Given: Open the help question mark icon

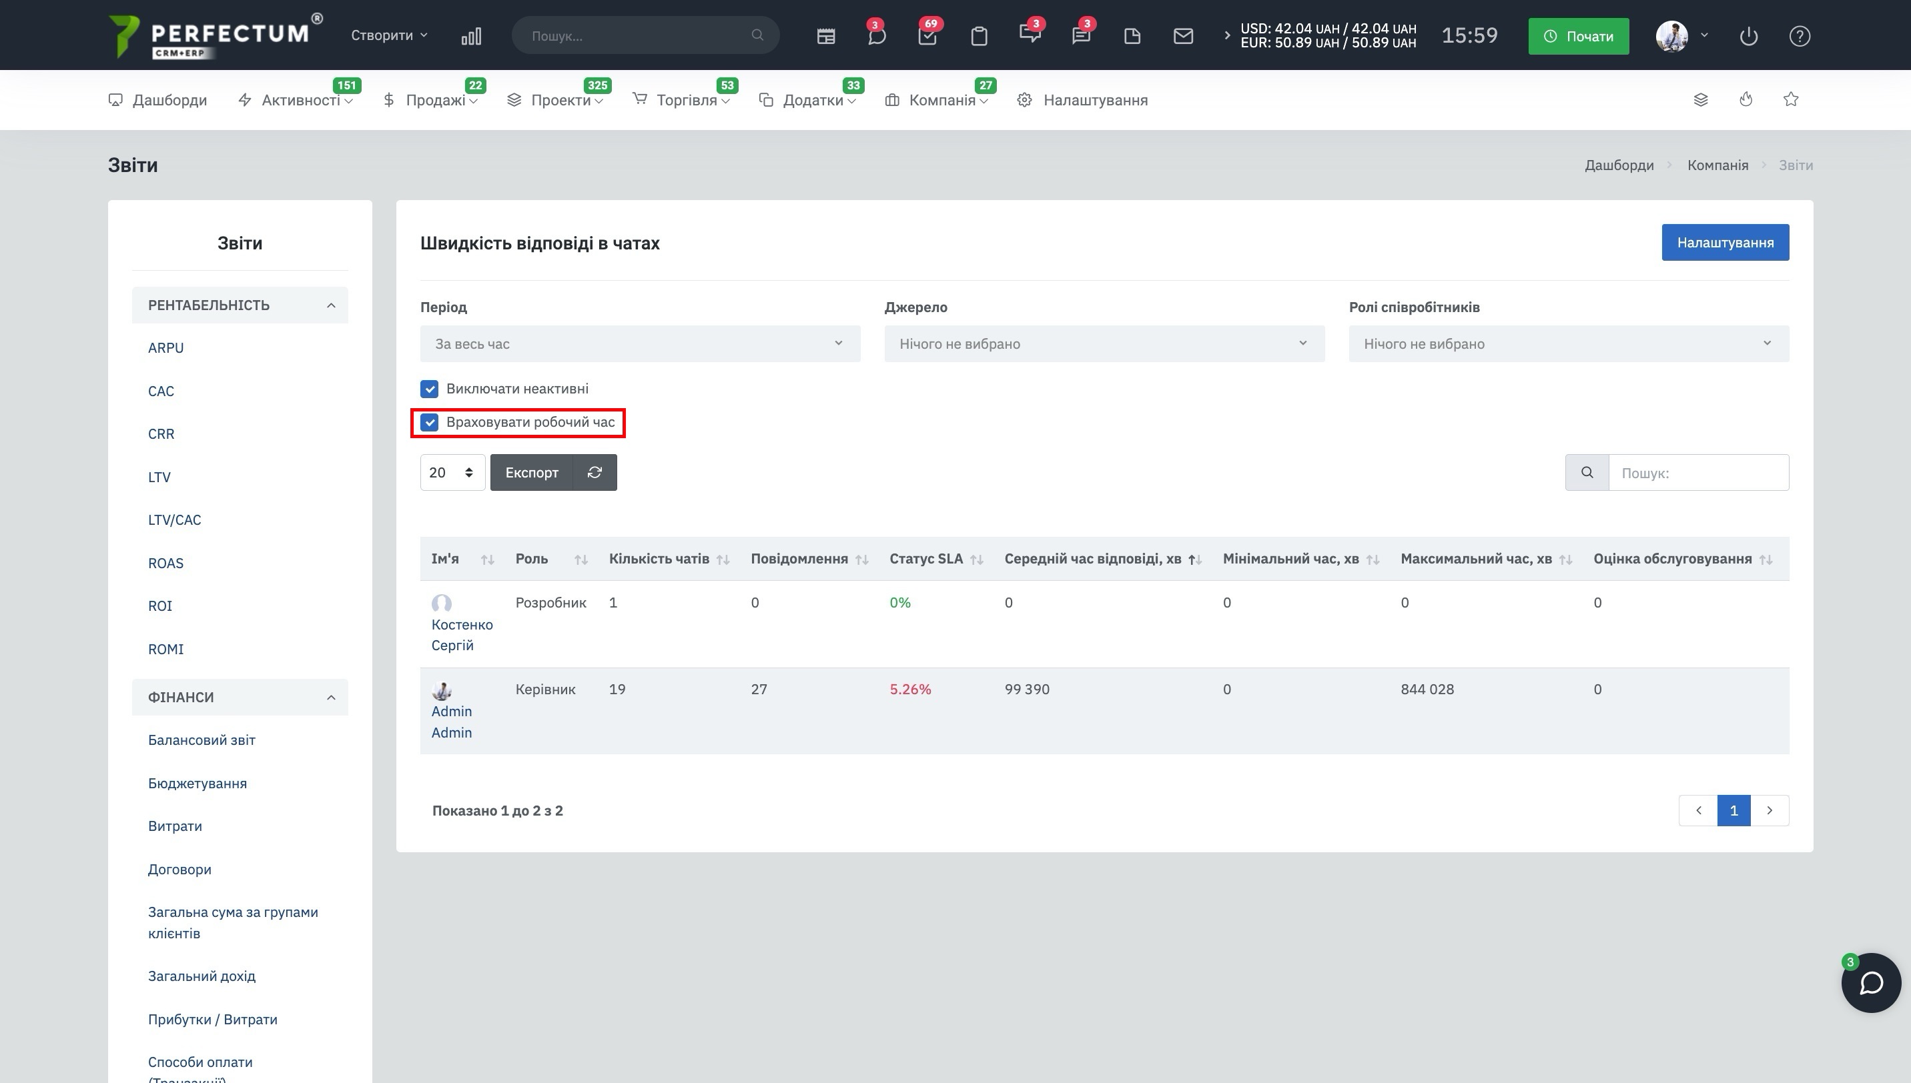Looking at the screenshot, I should pos(1800,36).
